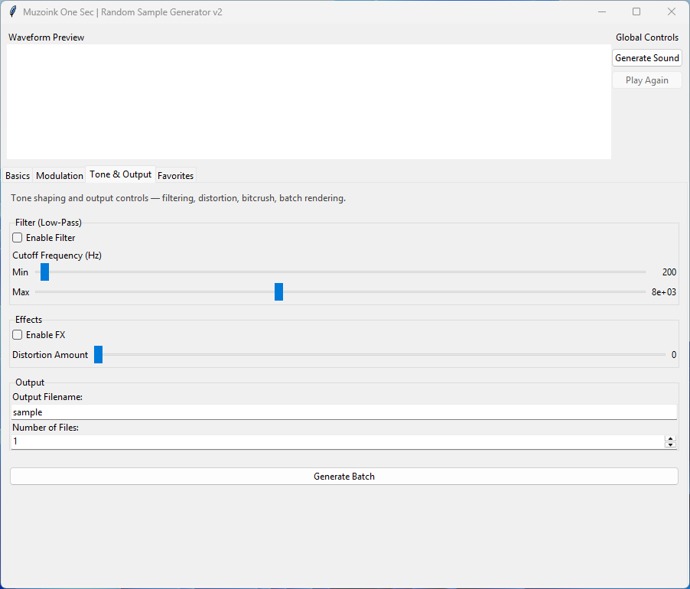690x589 pixels.
Task: Click the 'Distortion Amount' label
Action: pyautogui.click(x=50, y=354)
